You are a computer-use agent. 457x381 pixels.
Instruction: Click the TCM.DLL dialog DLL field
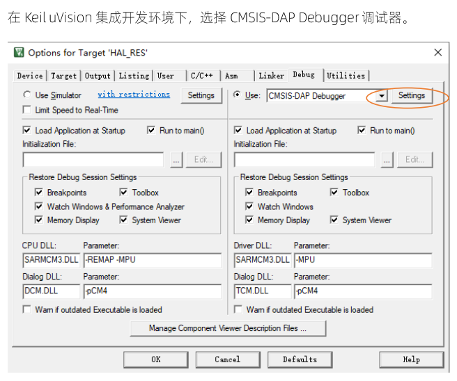tap(263, 291)
